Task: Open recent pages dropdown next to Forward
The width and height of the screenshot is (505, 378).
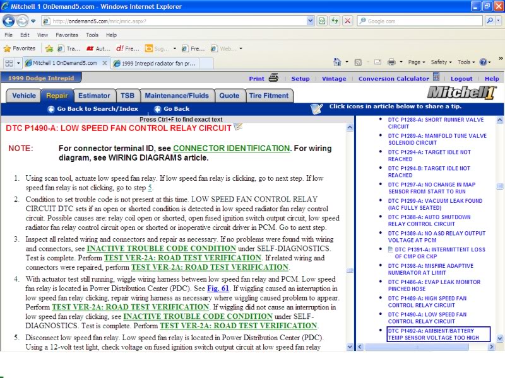Action: click(x=33, y=21)
